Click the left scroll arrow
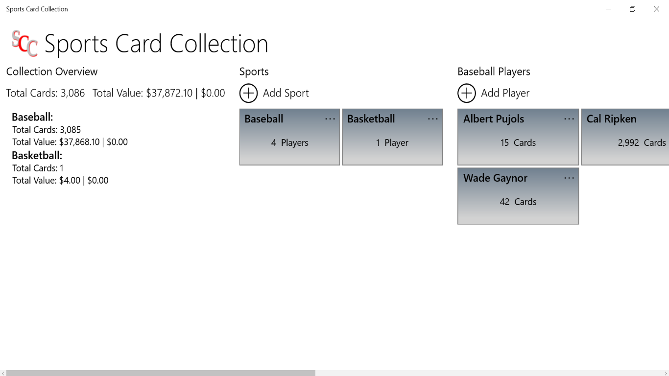669x376 pixels. 3,373
